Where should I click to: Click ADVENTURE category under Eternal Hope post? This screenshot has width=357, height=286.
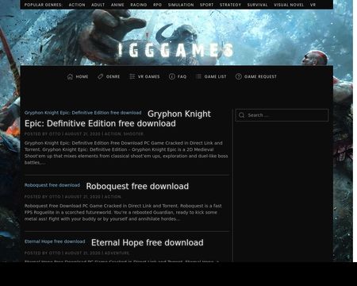tap(117, 253)
